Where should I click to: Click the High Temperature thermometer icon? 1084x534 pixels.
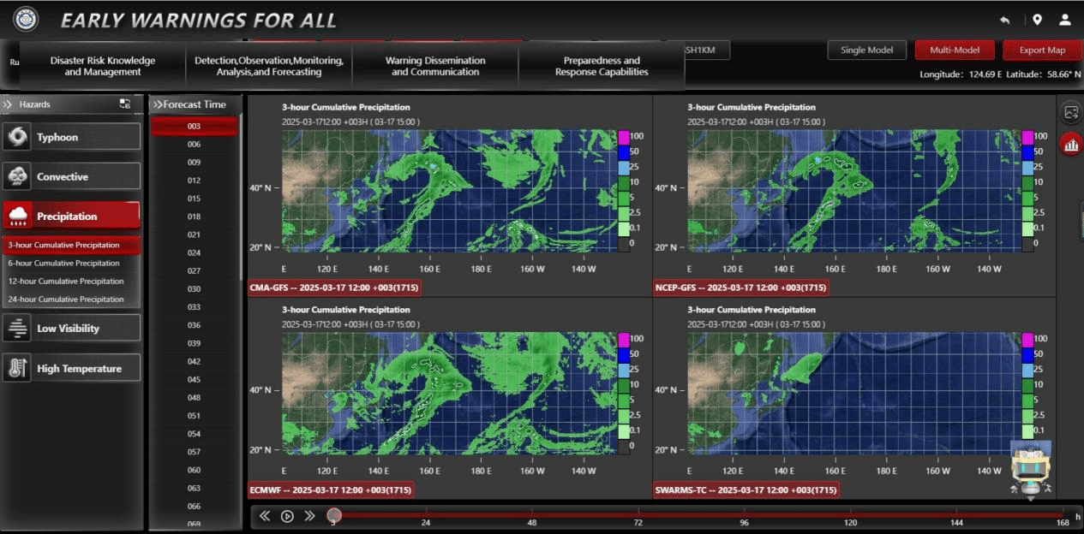(18, 369)
